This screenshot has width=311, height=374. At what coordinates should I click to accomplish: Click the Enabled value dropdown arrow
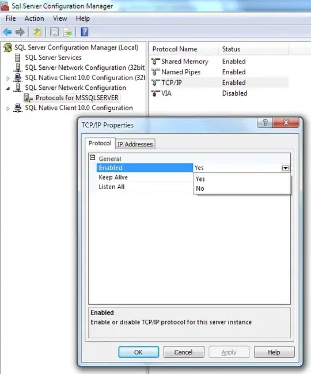pos(286,168)
